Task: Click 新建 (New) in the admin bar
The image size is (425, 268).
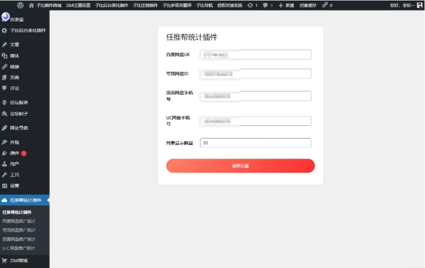Action: tap(287, 5)
